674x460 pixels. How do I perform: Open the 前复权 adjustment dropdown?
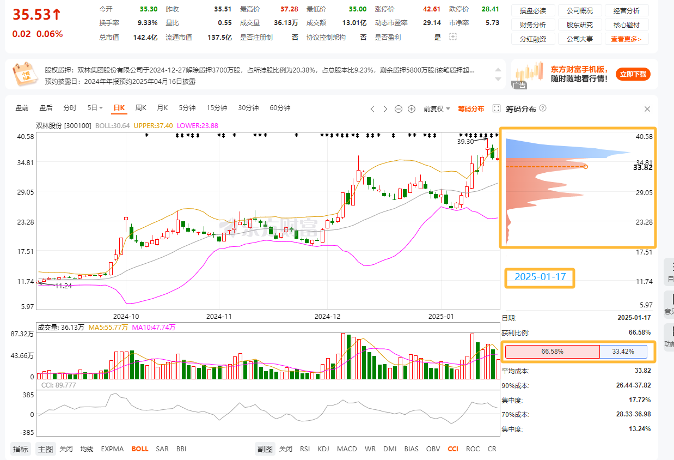point(437,109)
